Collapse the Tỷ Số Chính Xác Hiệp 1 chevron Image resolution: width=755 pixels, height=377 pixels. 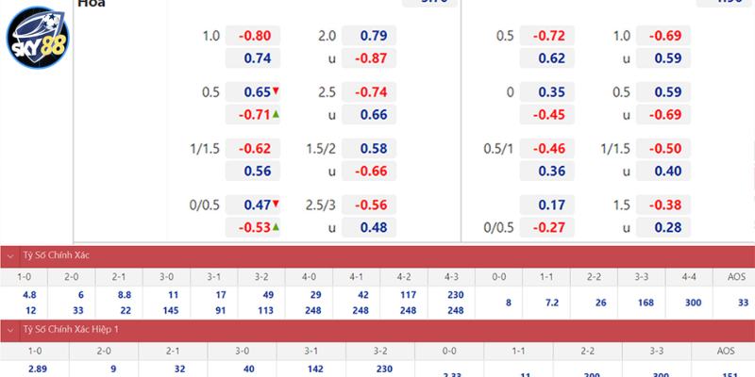tap(10, 328)
